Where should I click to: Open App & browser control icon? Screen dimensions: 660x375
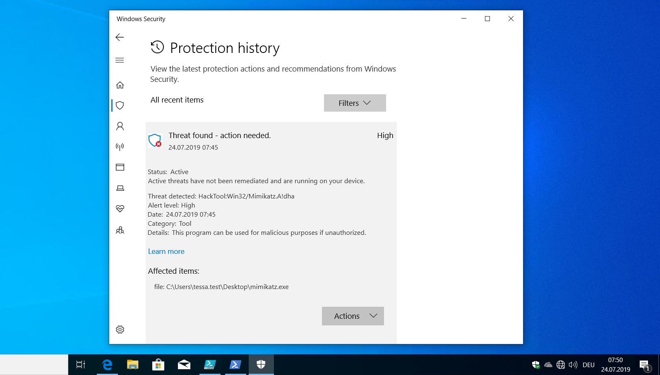tap(120, 167)
